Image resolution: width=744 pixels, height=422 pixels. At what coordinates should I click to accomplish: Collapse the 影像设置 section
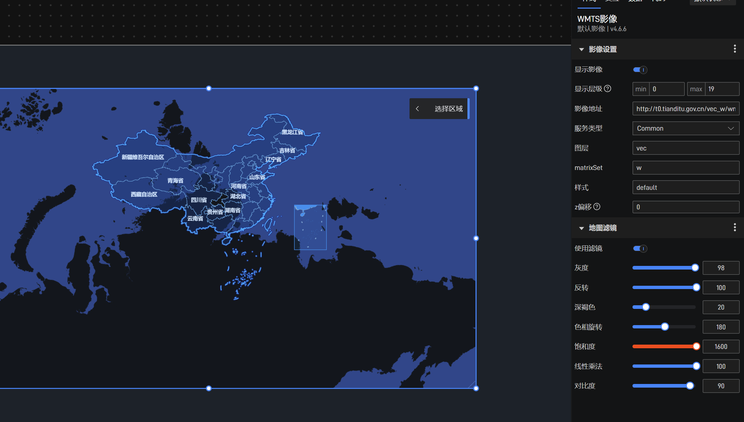pyautogui.click(x=581, y=50)
